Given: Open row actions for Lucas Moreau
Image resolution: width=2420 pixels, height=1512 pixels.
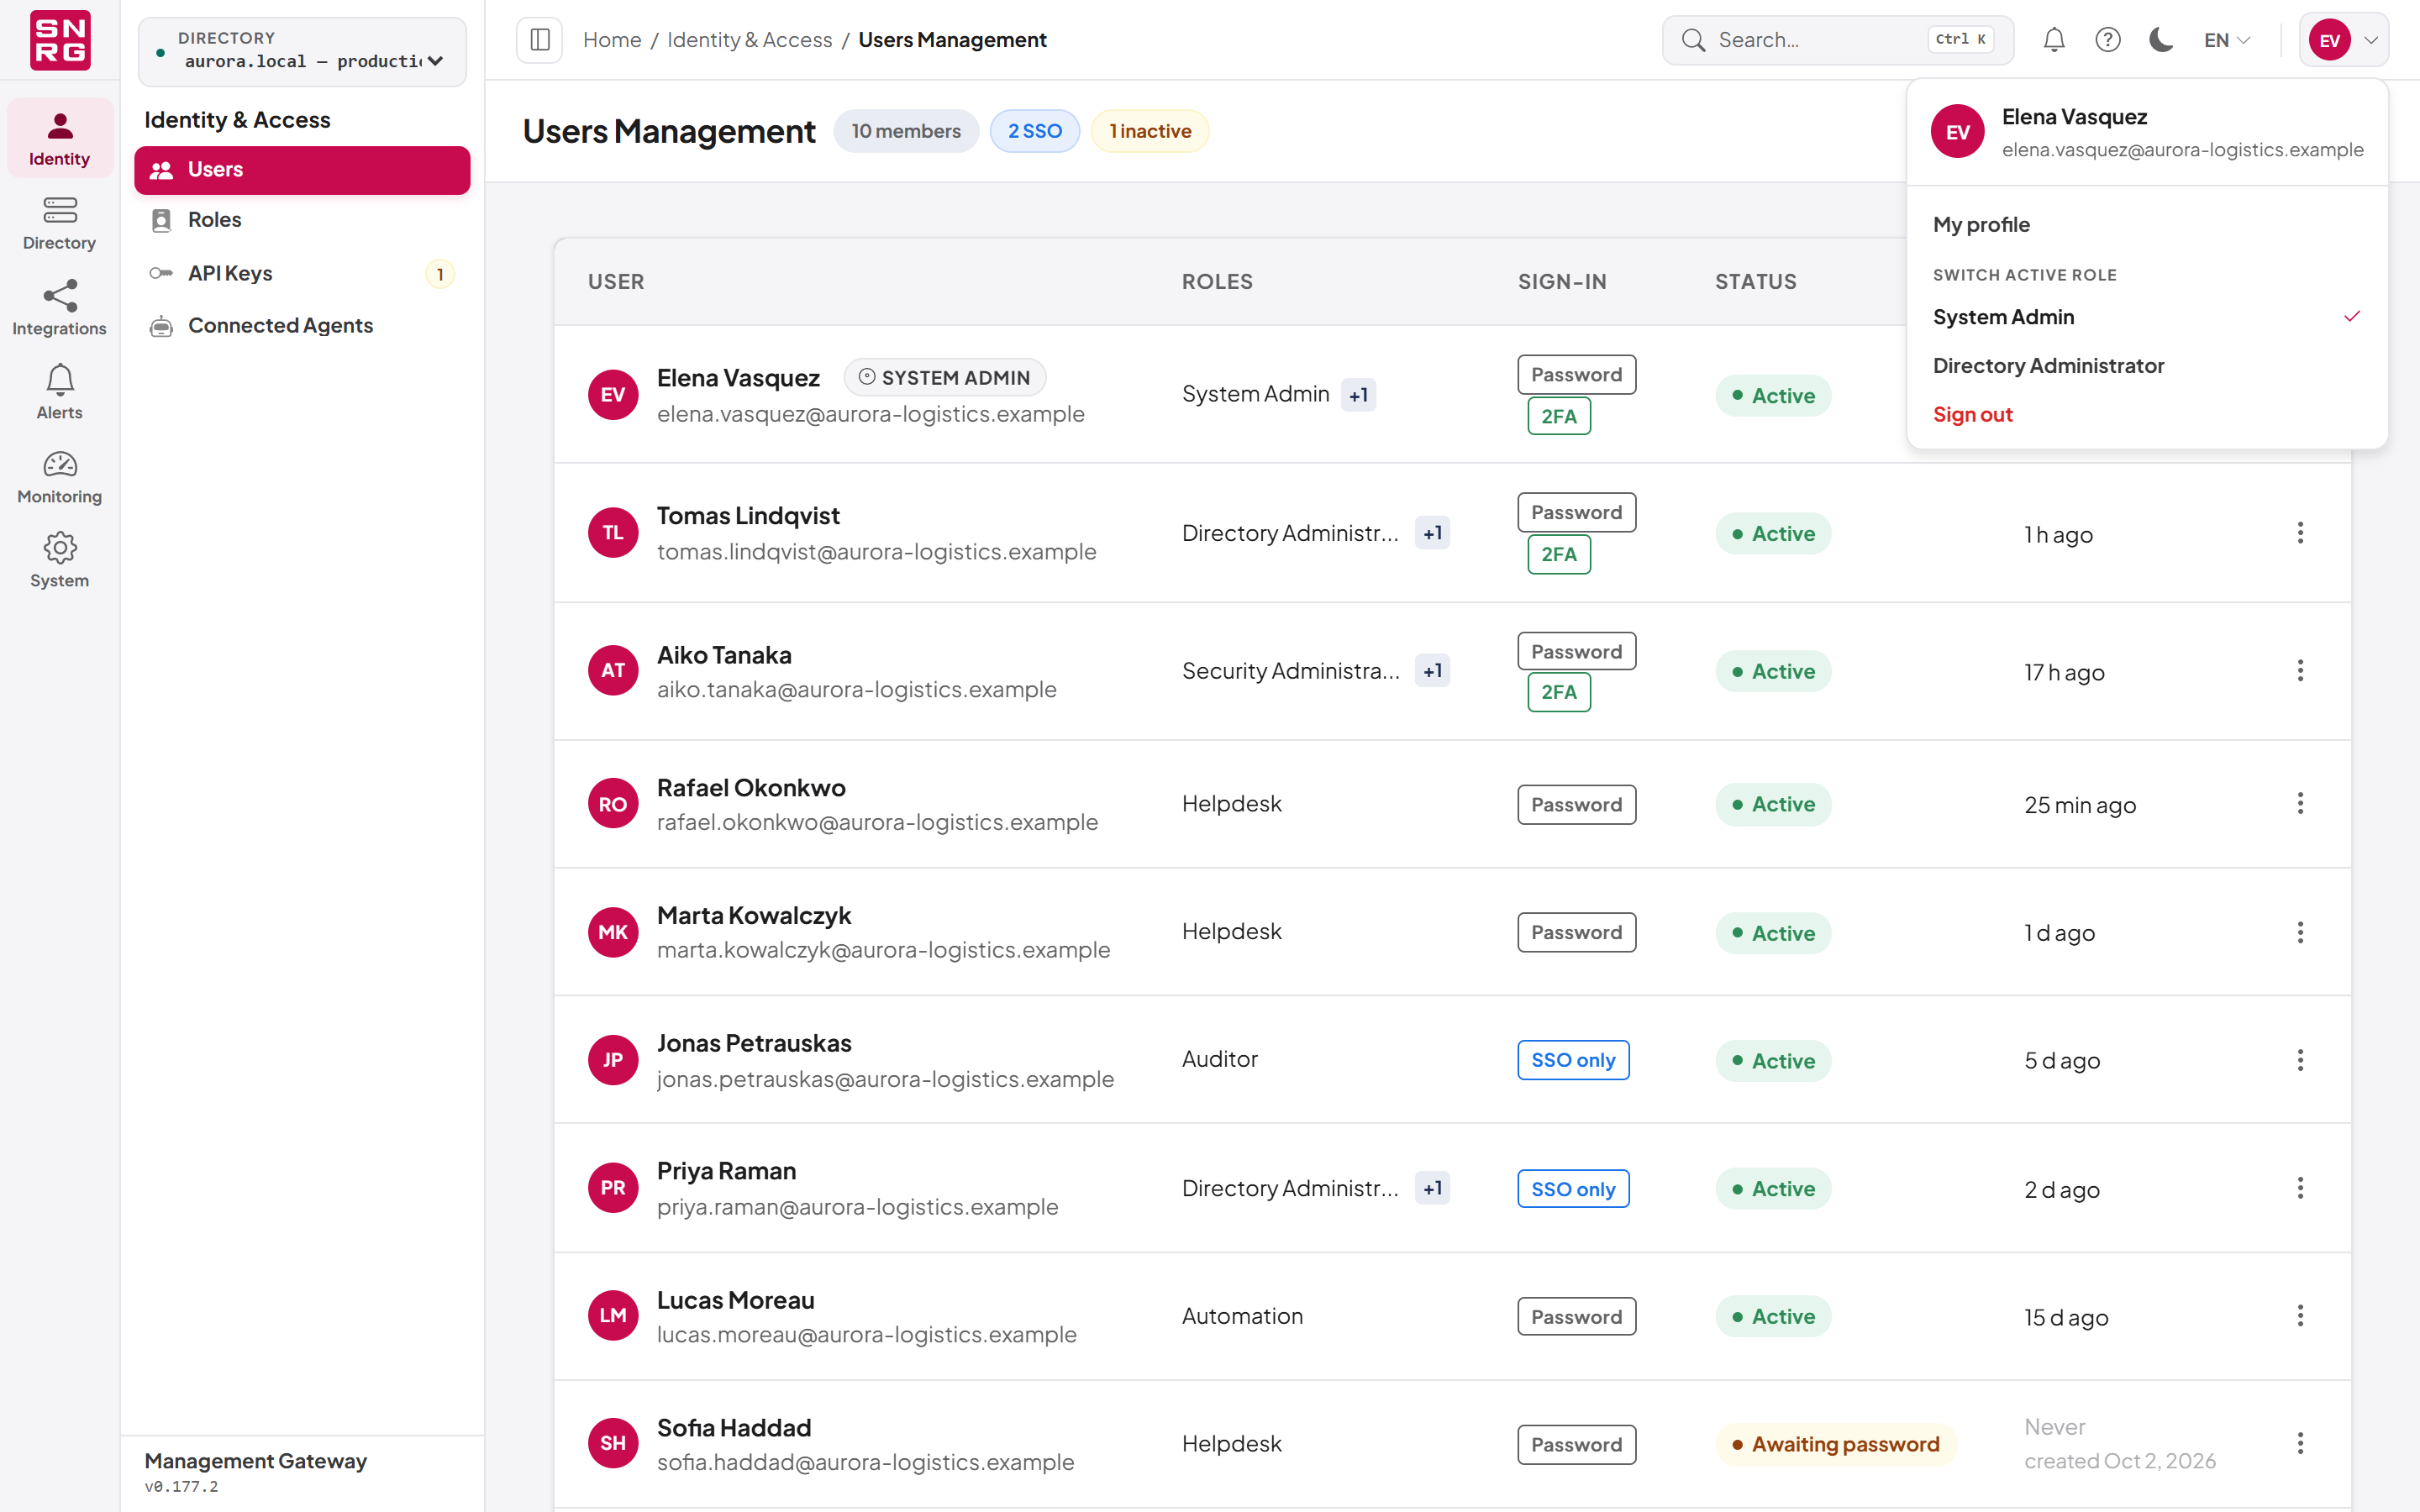Looking at the screenshot, I should [2300, 1316].
